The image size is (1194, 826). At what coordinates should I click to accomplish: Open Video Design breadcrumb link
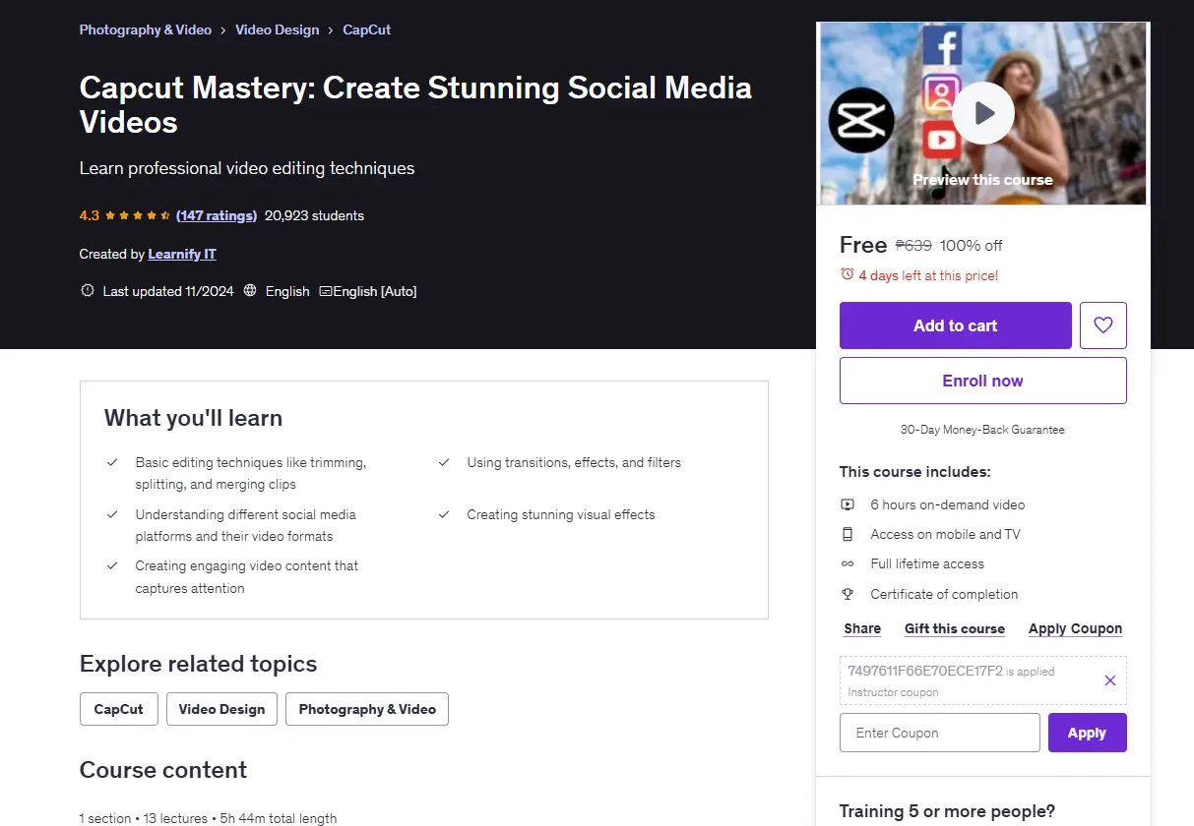pos(278,29)
